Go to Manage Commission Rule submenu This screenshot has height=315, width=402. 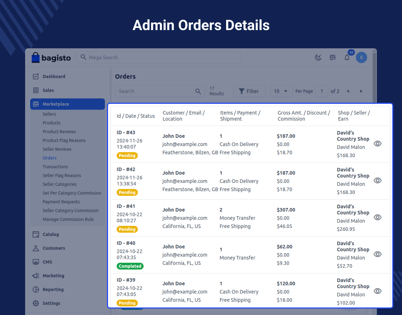click(68, 219)
